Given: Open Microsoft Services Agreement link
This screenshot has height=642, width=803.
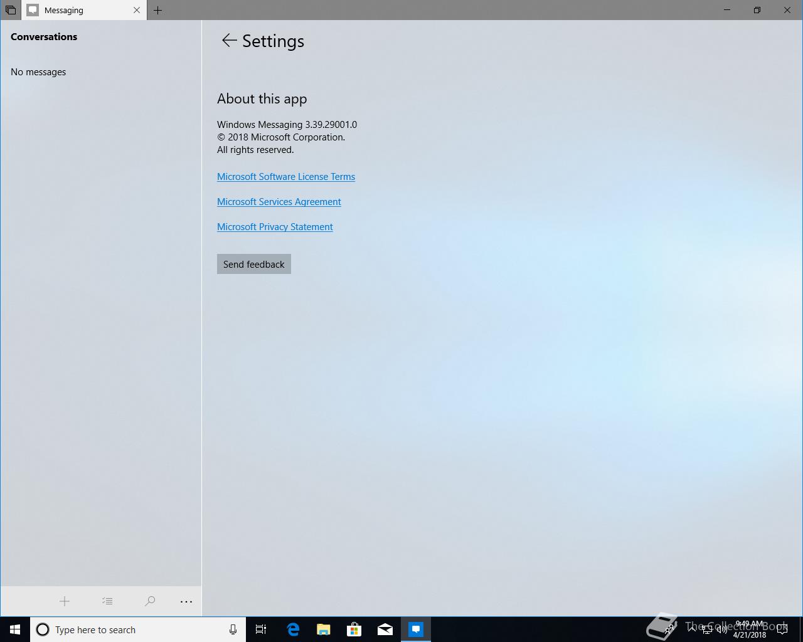Looking at the screenshot, I should click(279, 202).
